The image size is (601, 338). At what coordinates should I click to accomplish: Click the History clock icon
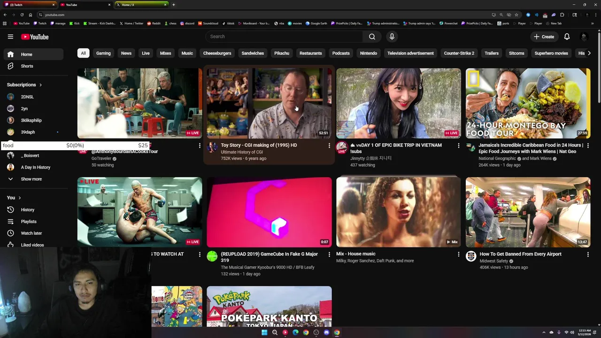[10, 210]
